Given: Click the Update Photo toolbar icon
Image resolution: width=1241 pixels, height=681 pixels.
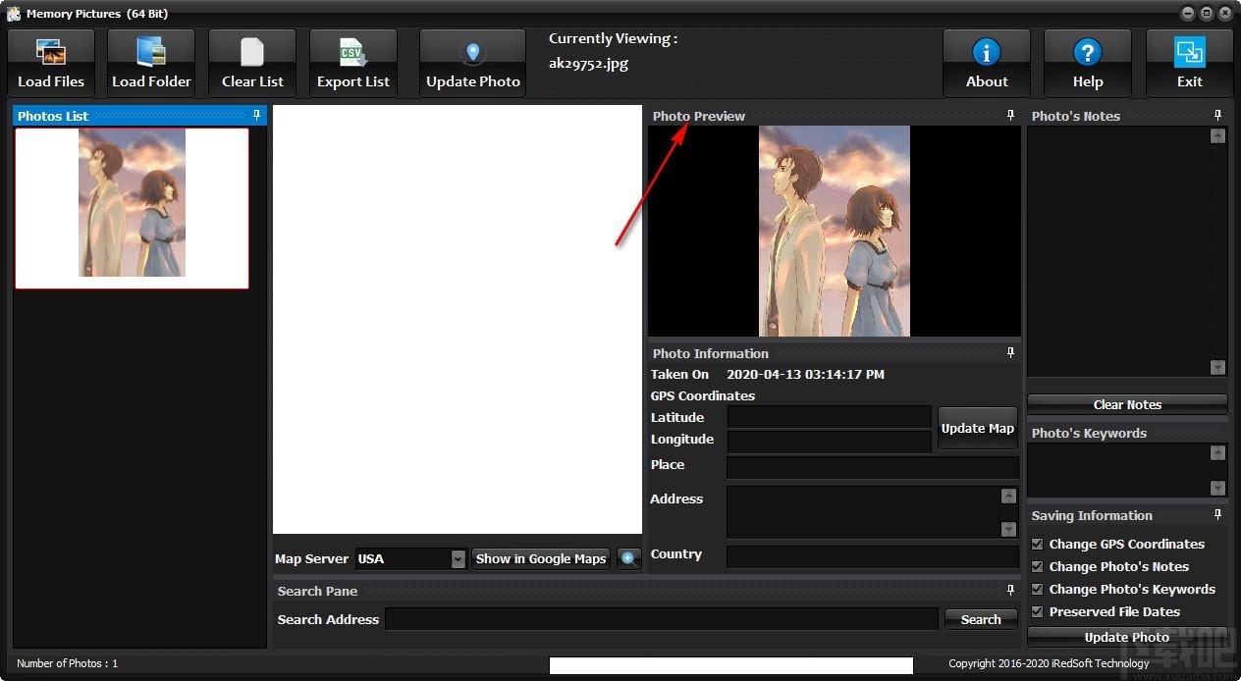Looking at the screenshot, I should pos(473,63).
